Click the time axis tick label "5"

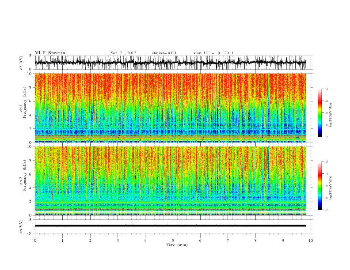pos(173,240)
